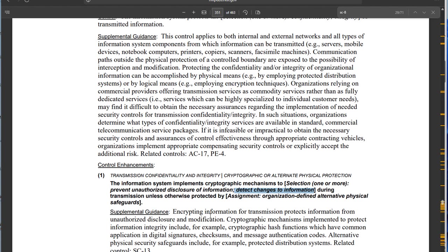Toggle fit to width view
The height and width of the screenshot is (252, 448).
pyautogui.click(x=204, y=12)
